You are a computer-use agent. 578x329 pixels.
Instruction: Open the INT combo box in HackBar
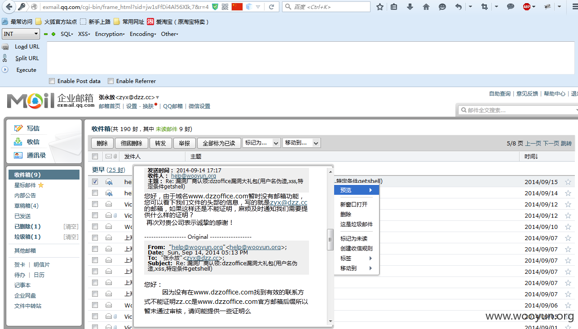coord(21,34)
